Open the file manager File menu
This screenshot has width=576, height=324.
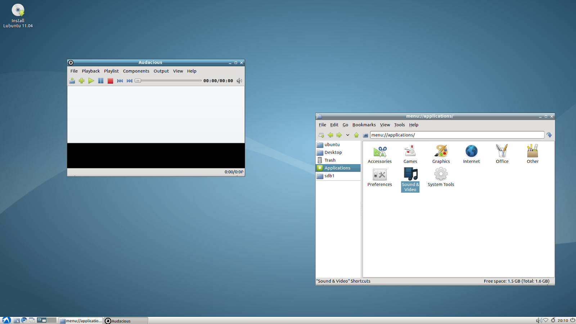coord(323,125)
